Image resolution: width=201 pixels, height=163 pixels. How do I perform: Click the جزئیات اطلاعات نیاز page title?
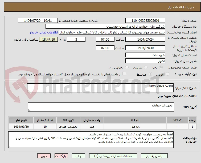click(181, 7)
